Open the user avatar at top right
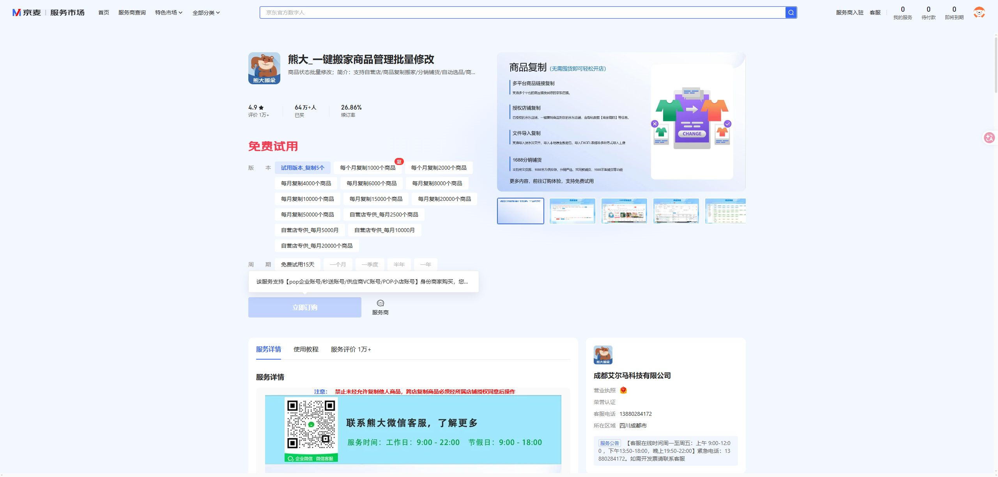Image resolution: width=998 pixels, height=477 pixels. tap(979, 12)
